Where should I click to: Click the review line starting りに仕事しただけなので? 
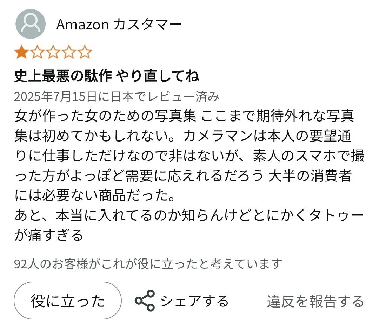(189, 156)
